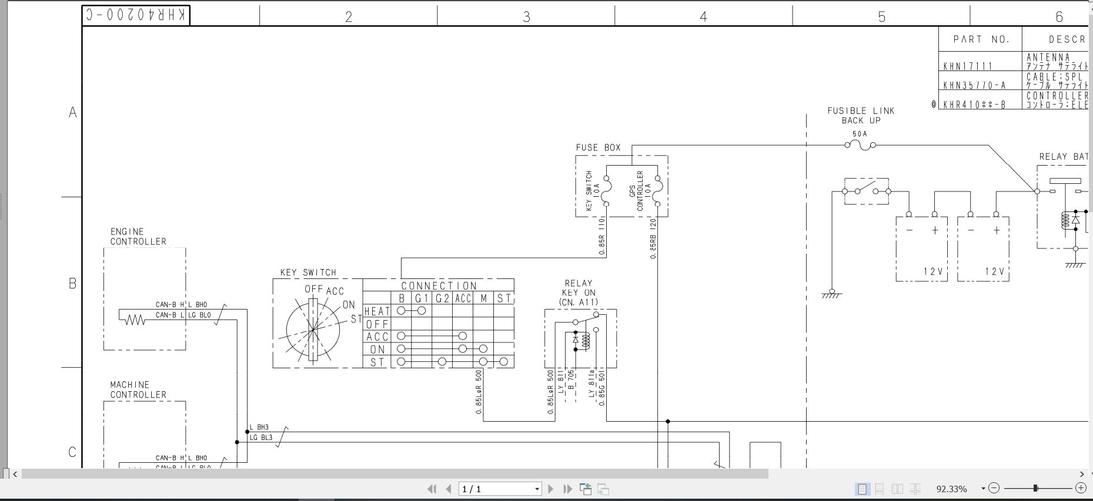Click the horizontal scrollbar right arrow

click(1082, 474)
